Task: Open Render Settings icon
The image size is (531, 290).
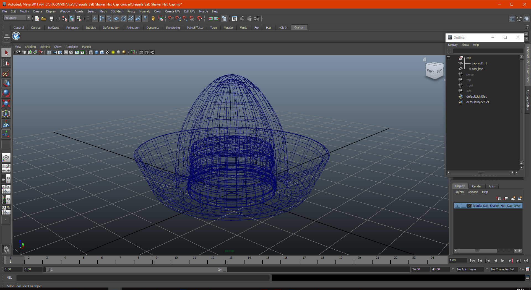Action: pos(257,19)
